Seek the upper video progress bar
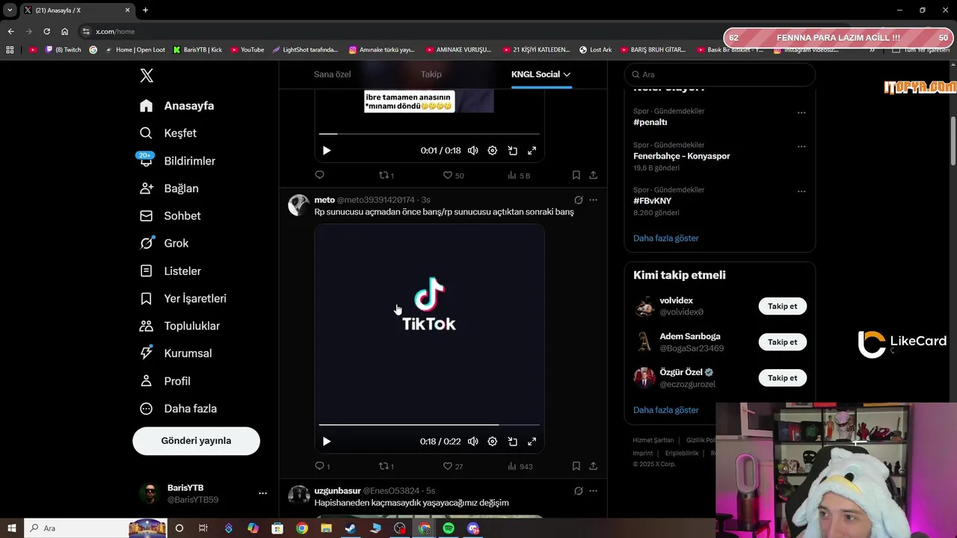Screen dimensions: 957x538 (x=429, y=134)
